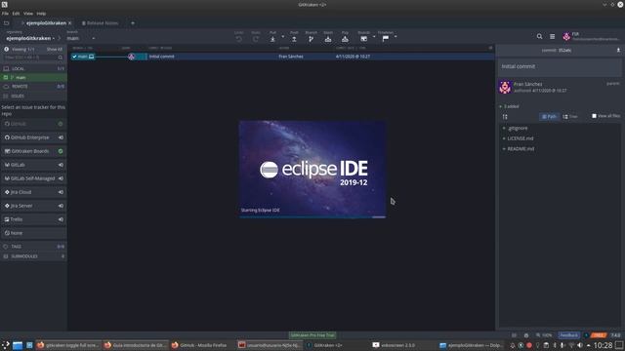Choose GitHub Enterprise issue tracker

tap(33, 137)
